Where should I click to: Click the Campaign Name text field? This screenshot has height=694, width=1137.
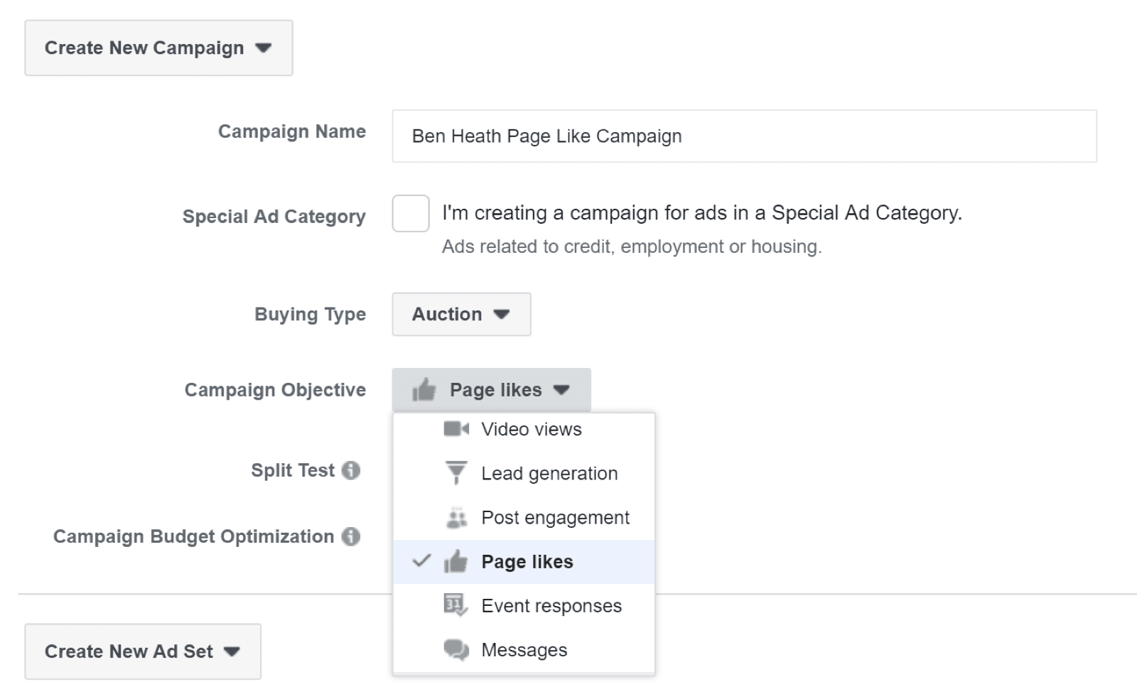coord(744,136)
